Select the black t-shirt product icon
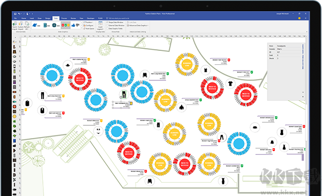This screenshot has width=322, height=196. pyautogui.click(x=230, y=84)
